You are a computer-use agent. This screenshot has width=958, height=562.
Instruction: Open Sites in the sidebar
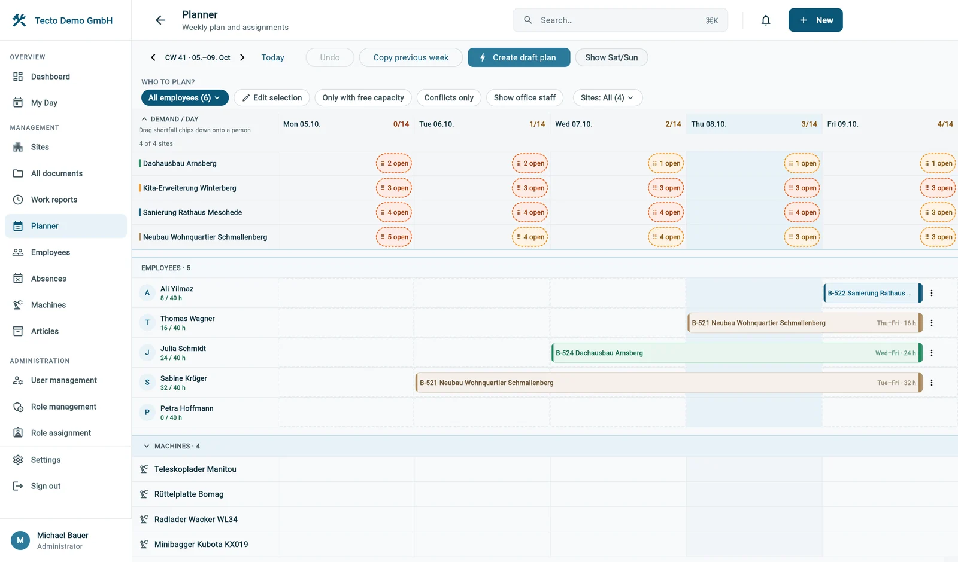66,147
